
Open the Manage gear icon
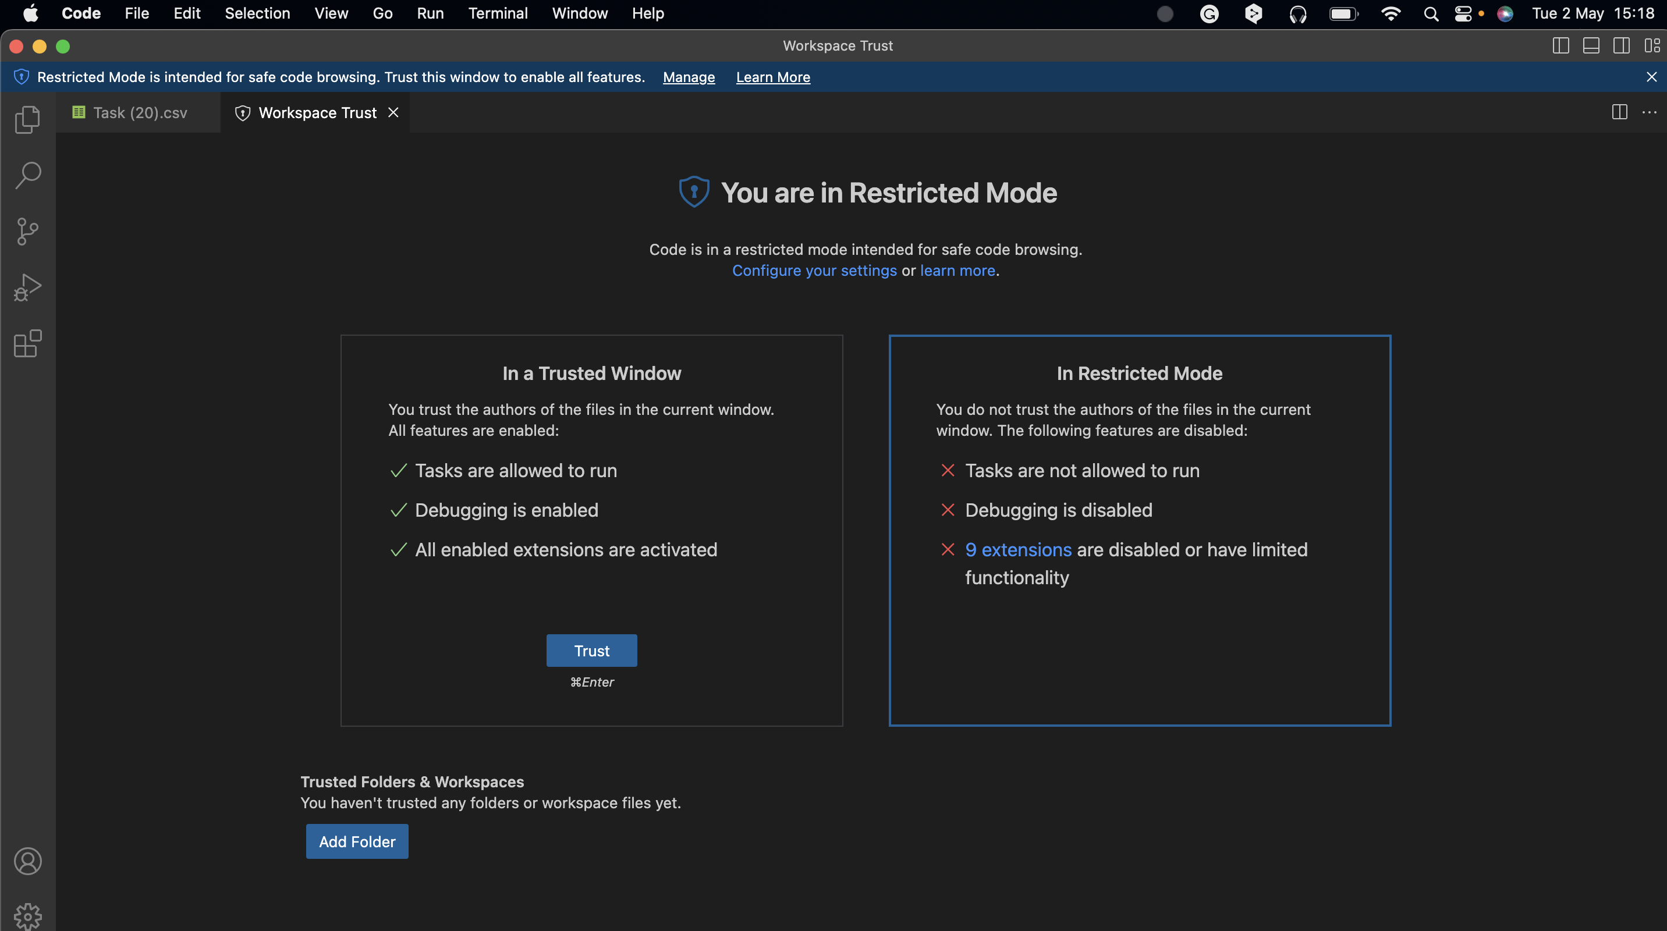tap(27, 915)
